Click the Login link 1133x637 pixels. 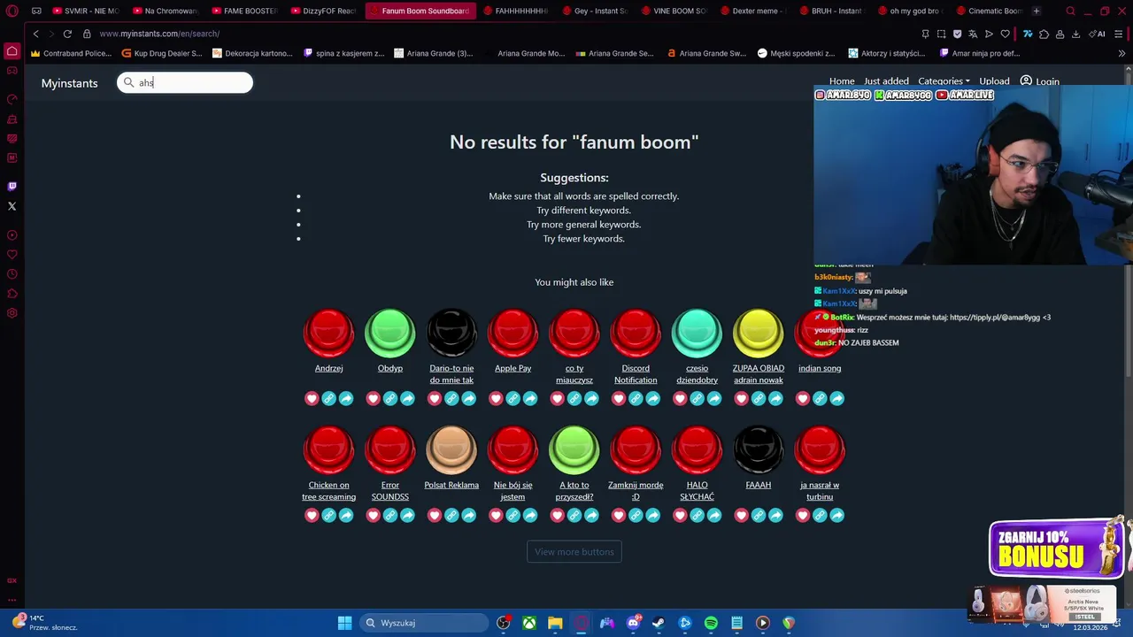(x=1040, y=81)
